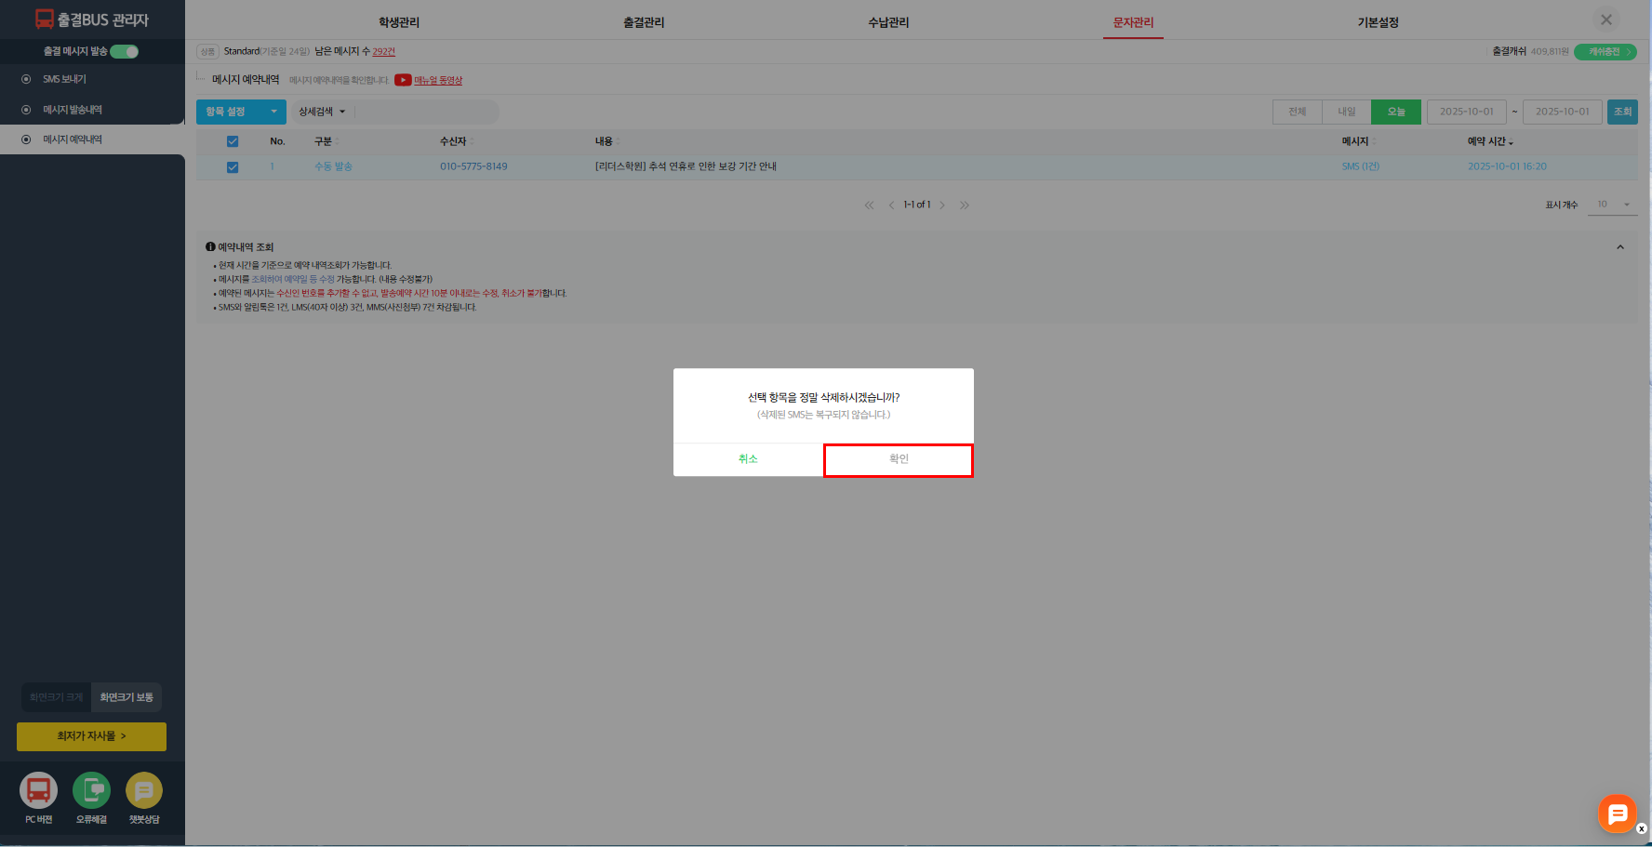1652x847 pixels.
Task: Open the orange live chat bubble
Action: pyautogui.click(x=1617, y=814)
